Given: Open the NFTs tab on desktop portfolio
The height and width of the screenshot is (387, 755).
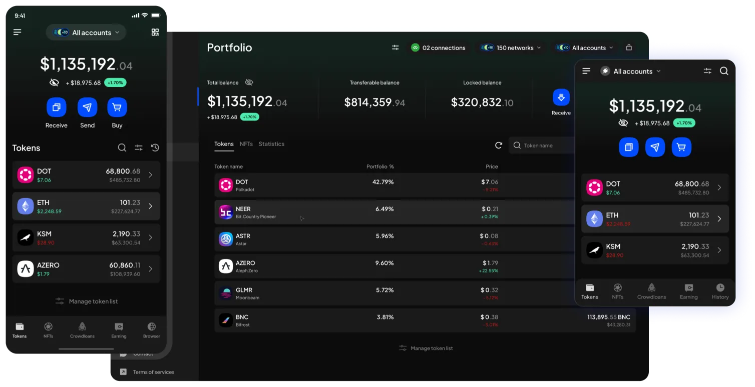Looking at the screenshot, I should [x=246, y=144].
